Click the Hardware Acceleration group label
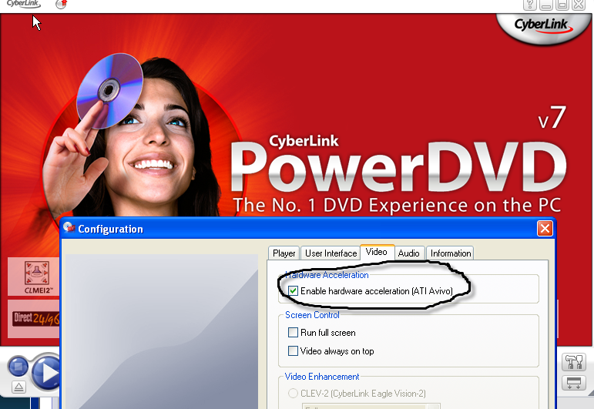 327,275
